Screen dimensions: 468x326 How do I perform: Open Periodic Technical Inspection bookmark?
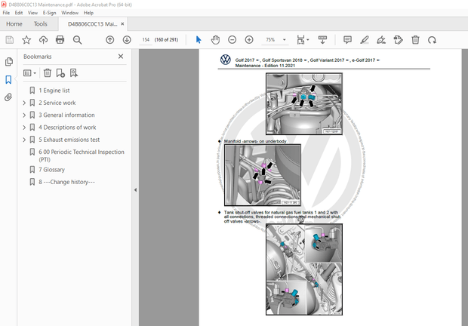(82, 155)
